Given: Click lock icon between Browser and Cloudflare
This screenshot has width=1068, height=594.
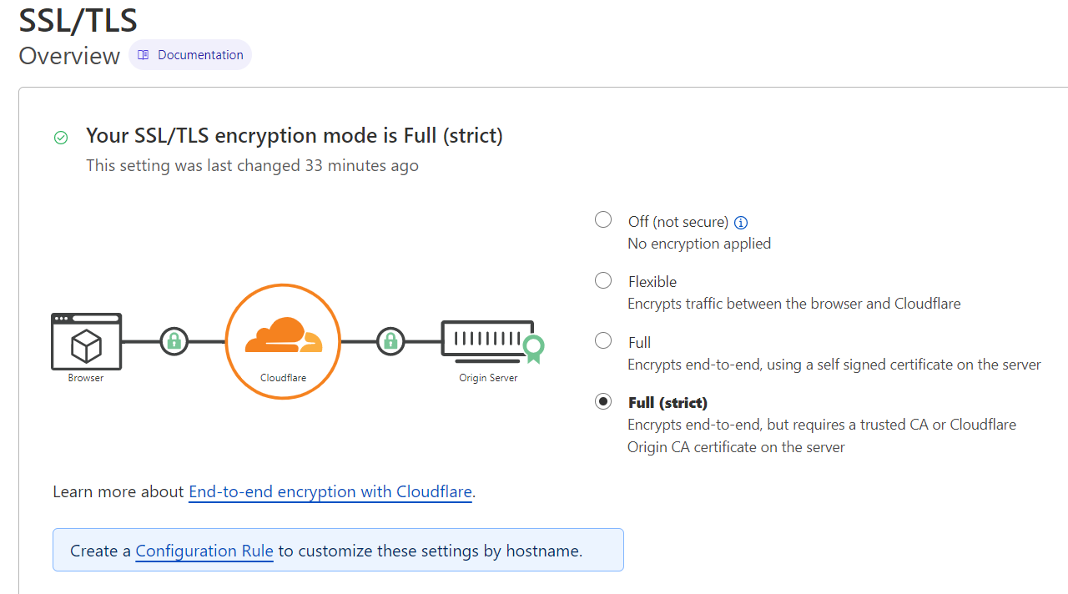Looking at the screenshot, I should click(x=174, y=341).
